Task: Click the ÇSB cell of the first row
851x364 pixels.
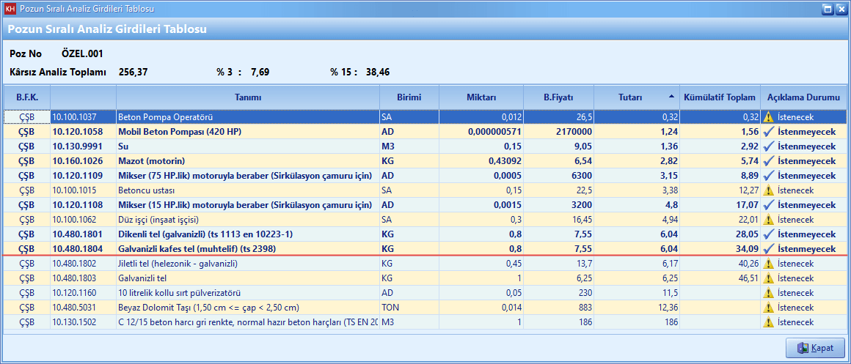Action: [x=26, y=117]
